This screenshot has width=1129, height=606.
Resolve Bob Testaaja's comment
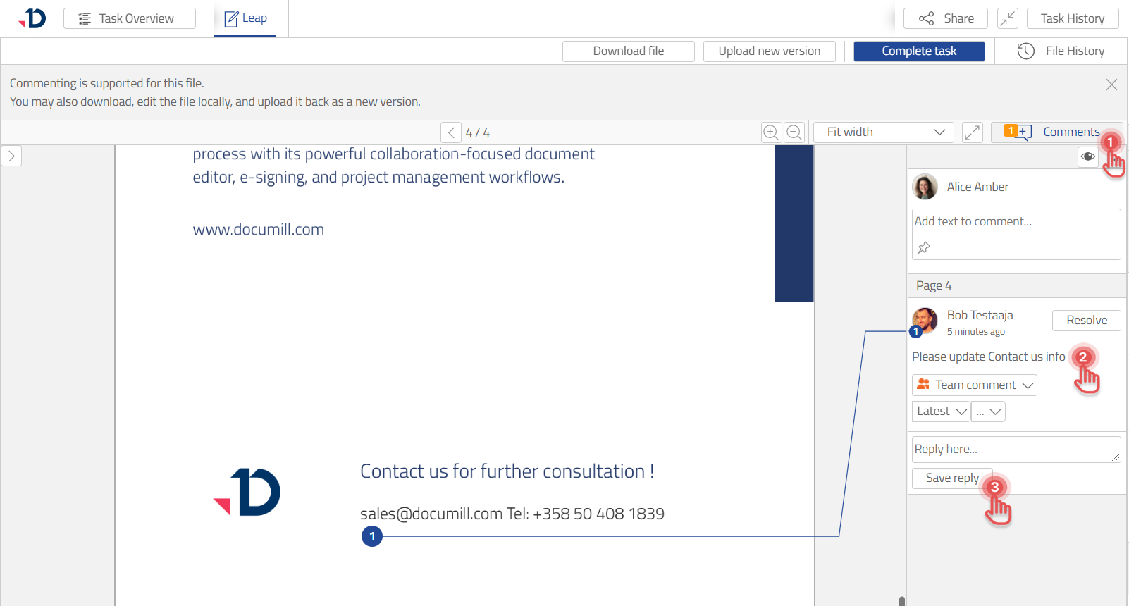1086,321
